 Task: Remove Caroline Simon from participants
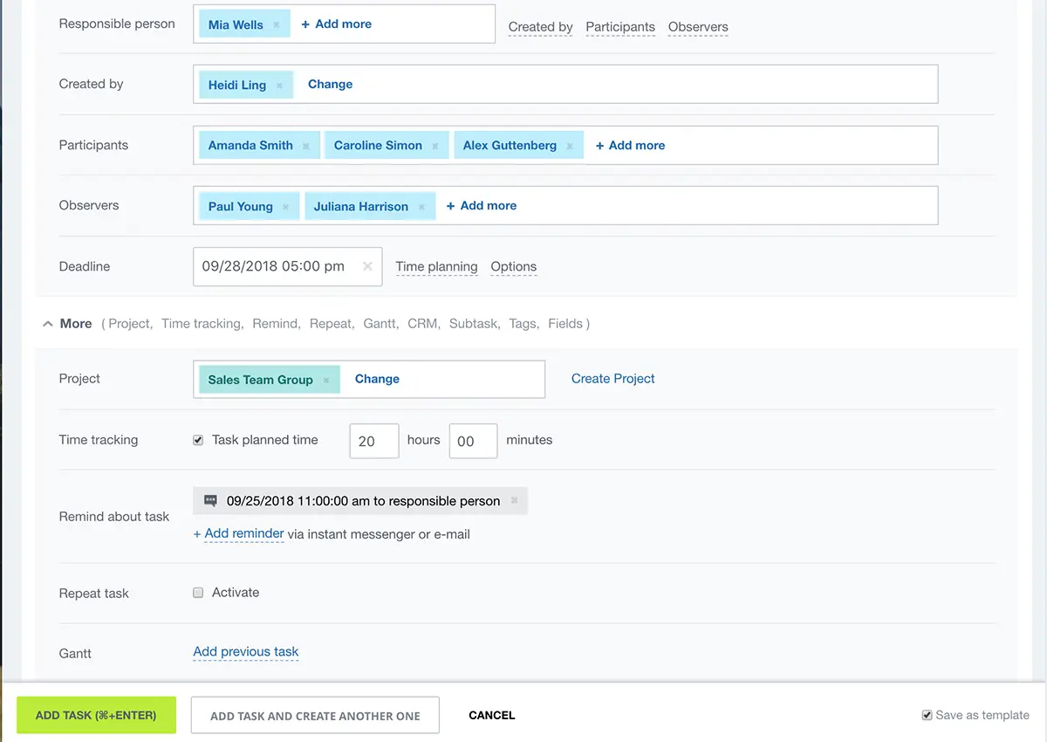(x=435, y=147)
